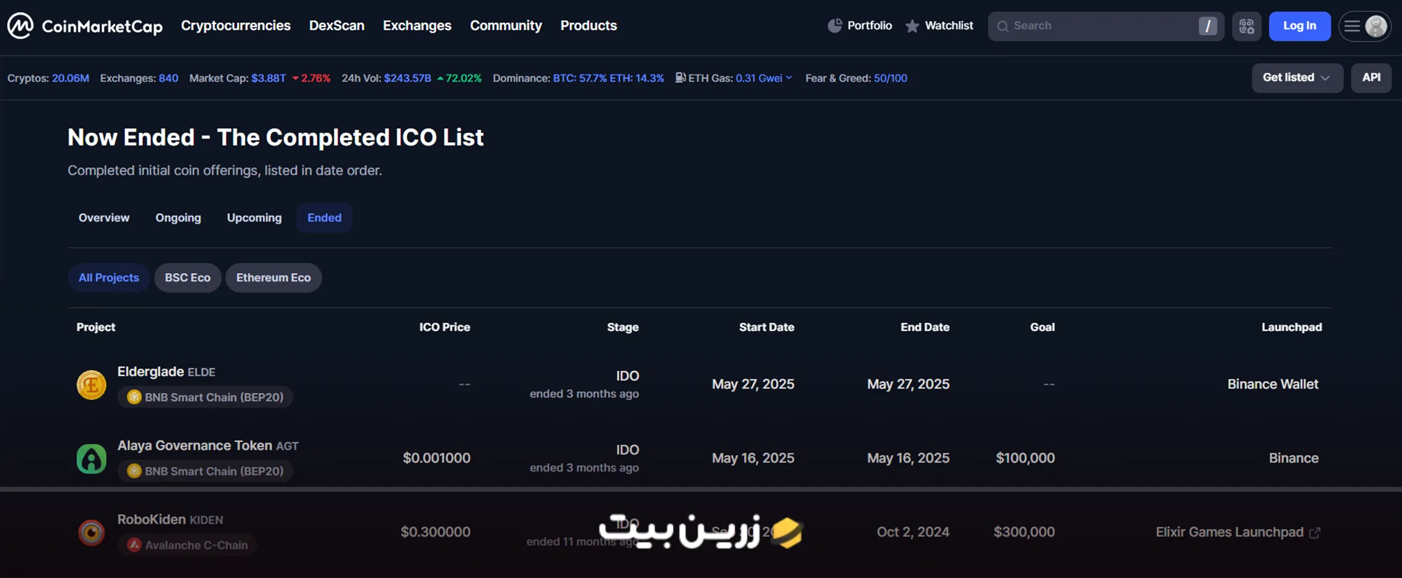Switch to the Overview tab

coord(104,218)
